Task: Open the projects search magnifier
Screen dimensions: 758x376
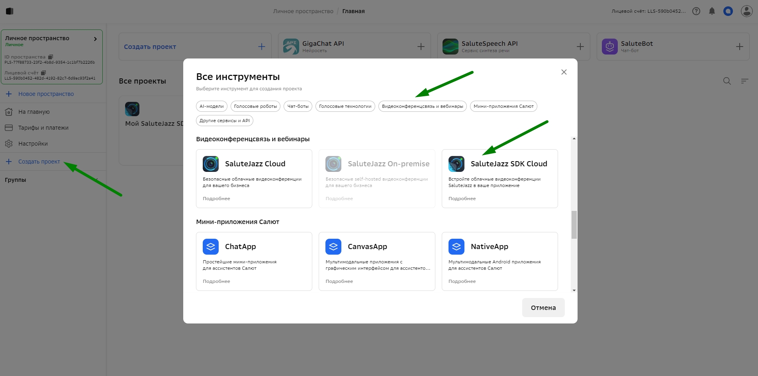Action: pyautogui.click(x=727, y=81)
